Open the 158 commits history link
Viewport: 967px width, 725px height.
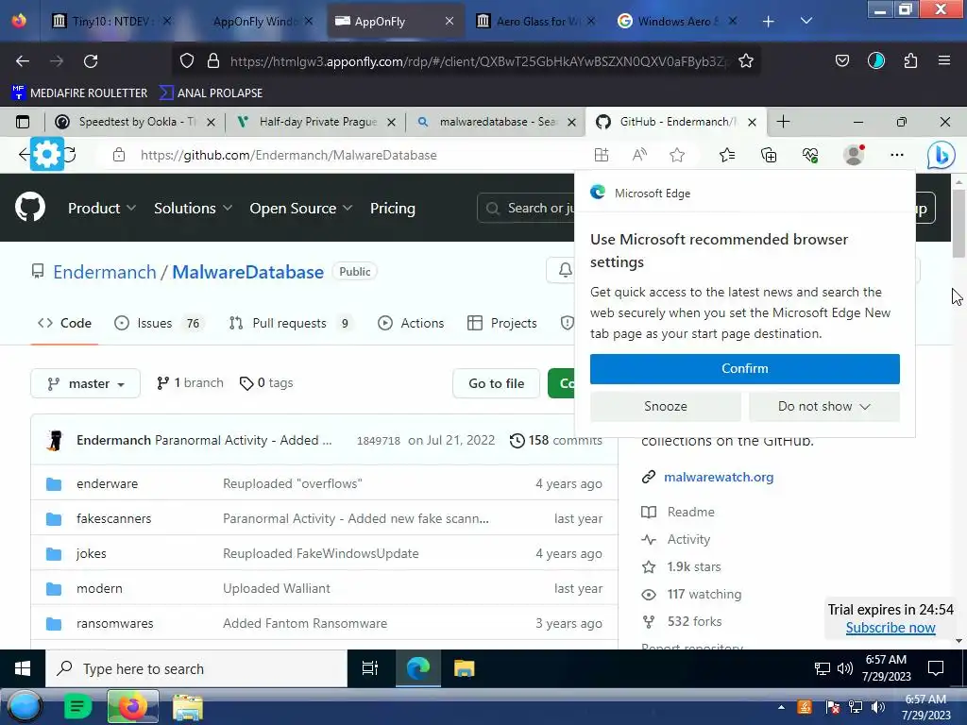pos(555,440)
